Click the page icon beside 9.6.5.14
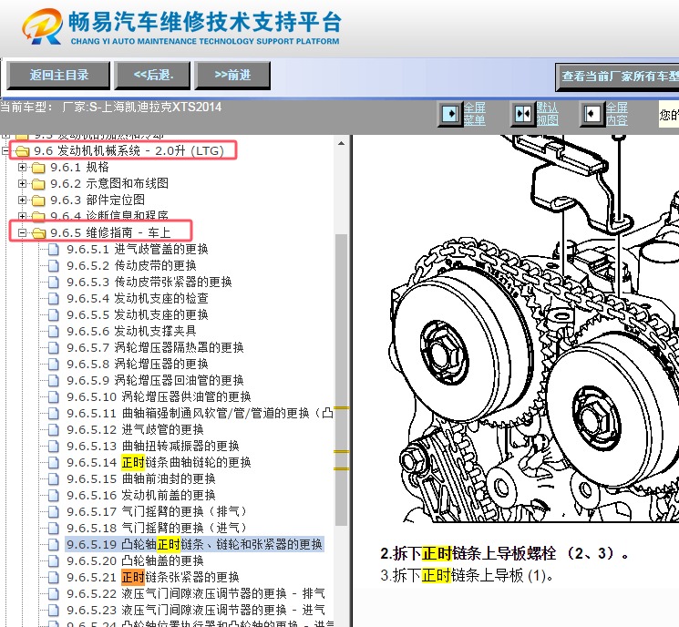Image resolution: width=679 pixels, height=627 pixels. click(x=53, y=463)
